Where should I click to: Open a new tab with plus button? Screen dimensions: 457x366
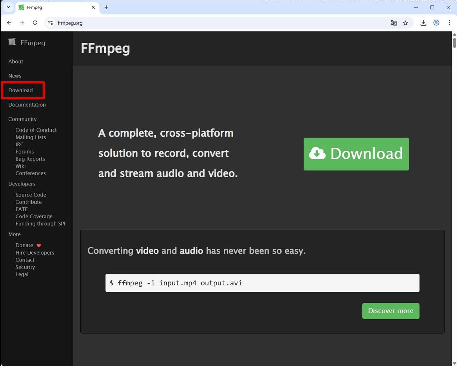(x=106, y=7)
